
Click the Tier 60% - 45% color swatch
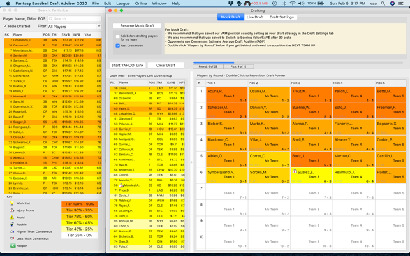(80, 223)
